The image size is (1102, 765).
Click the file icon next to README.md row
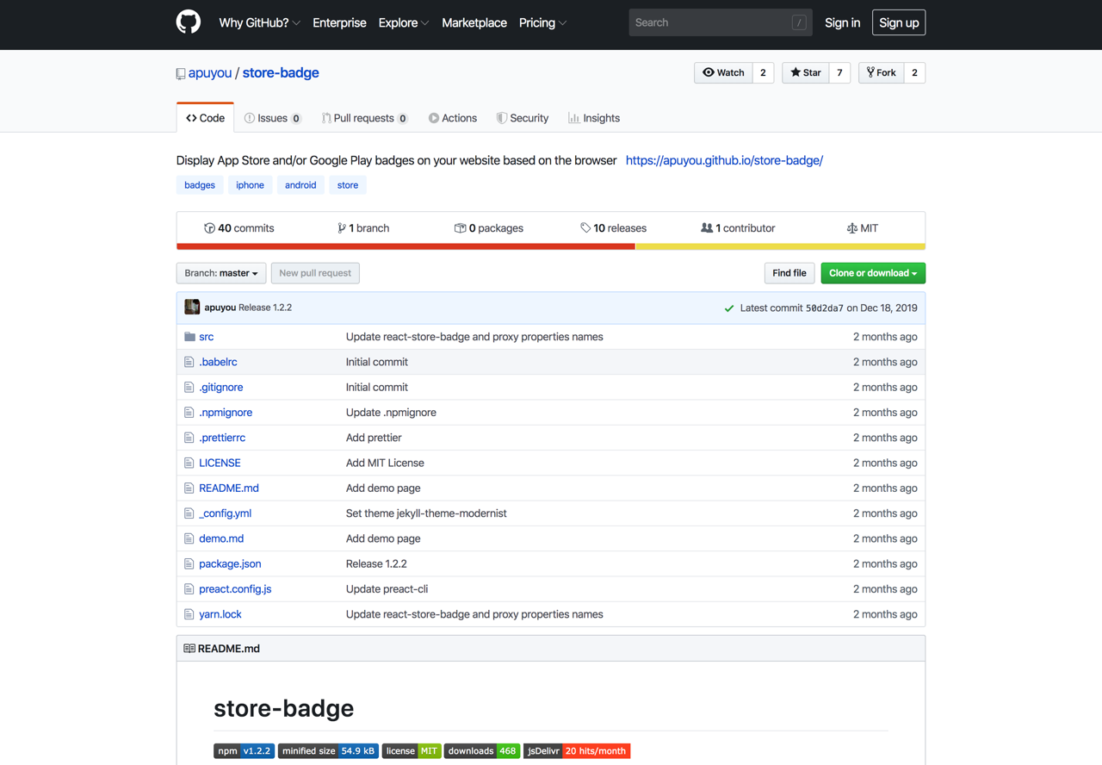(189, 488)
